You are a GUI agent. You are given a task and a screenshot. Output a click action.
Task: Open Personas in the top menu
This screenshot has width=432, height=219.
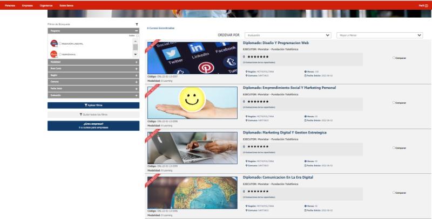tap(10, 5)
